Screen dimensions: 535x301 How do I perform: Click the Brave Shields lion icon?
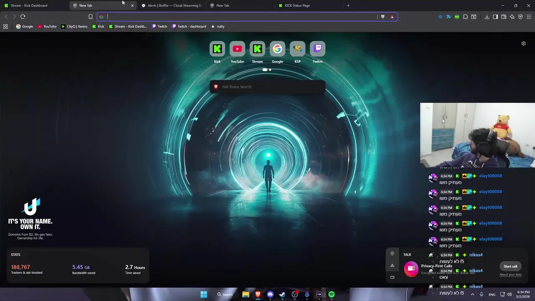coord(382,17)
